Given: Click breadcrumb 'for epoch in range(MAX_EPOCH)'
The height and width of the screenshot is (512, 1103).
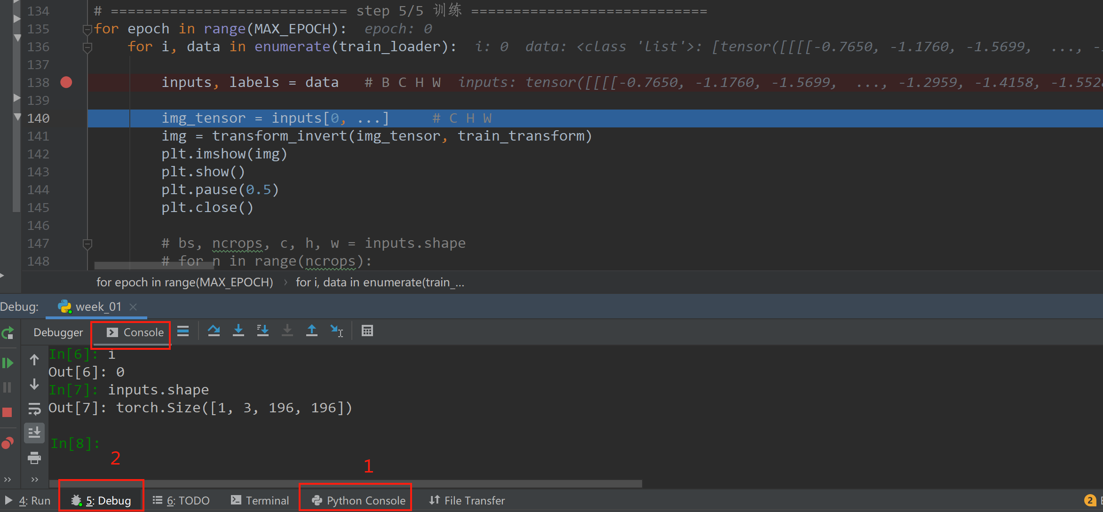Looking at the screenshot, I should (185, 282).
